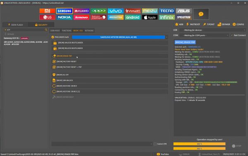Select Samsung A24 4G in model list

[16, 38]
